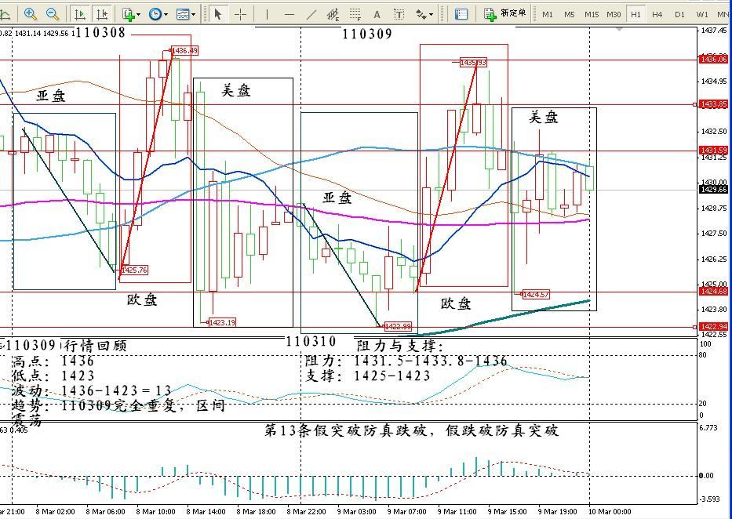Select the Text 'A' drawing tool
Screen dimensions: 732x519
pyautogui.click(x=377, y=14)
